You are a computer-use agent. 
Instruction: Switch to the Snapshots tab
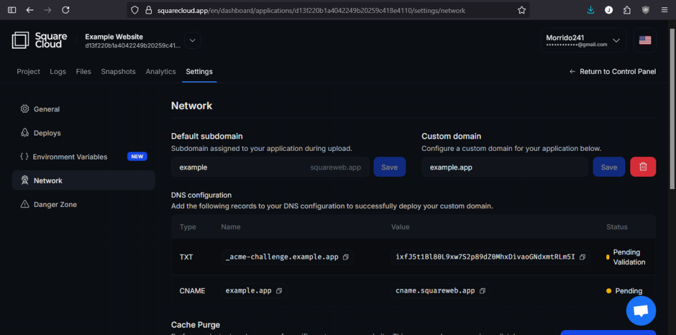118,71
